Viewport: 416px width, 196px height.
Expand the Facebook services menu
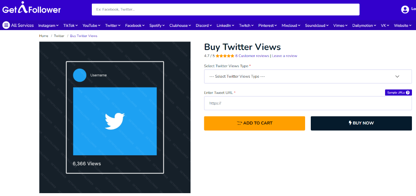[135, 26]
